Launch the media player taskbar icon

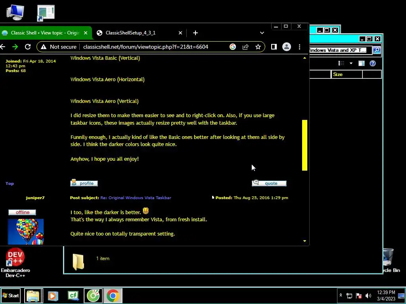(x=53, y=295)
